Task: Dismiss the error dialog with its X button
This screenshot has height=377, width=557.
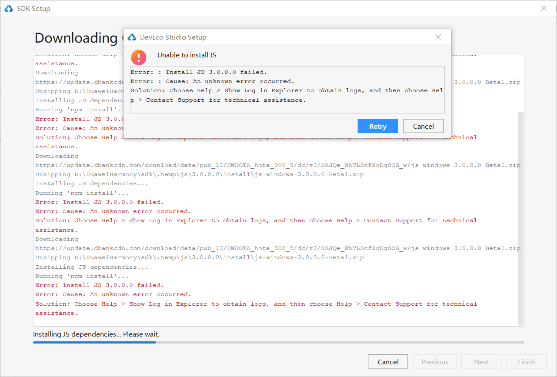Action: [438, 37]
